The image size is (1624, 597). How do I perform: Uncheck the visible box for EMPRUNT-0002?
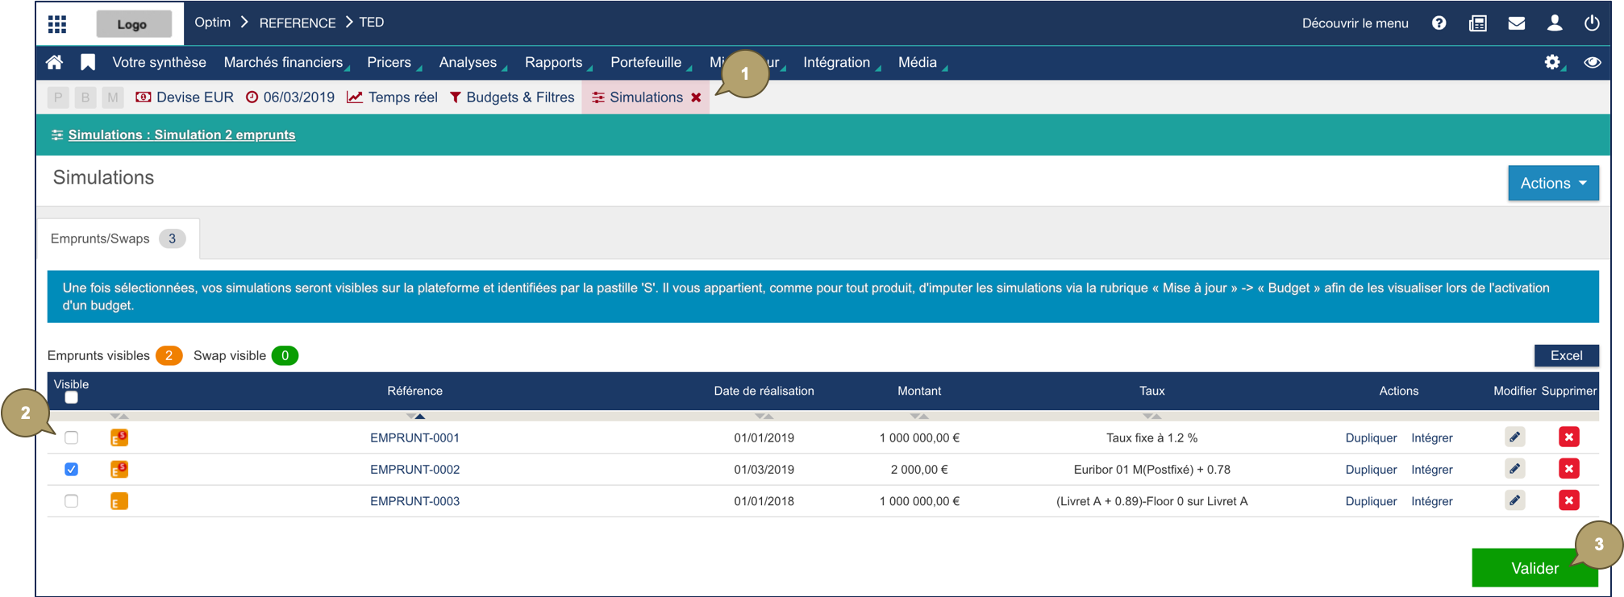tap(72, 469)
